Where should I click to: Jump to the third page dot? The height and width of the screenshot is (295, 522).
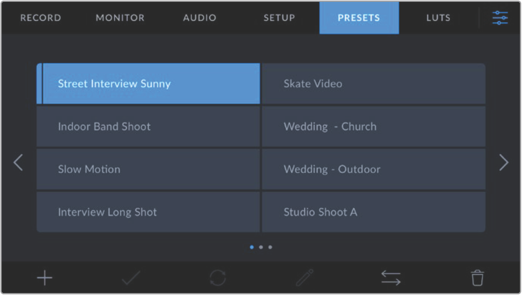pos(270,247)
